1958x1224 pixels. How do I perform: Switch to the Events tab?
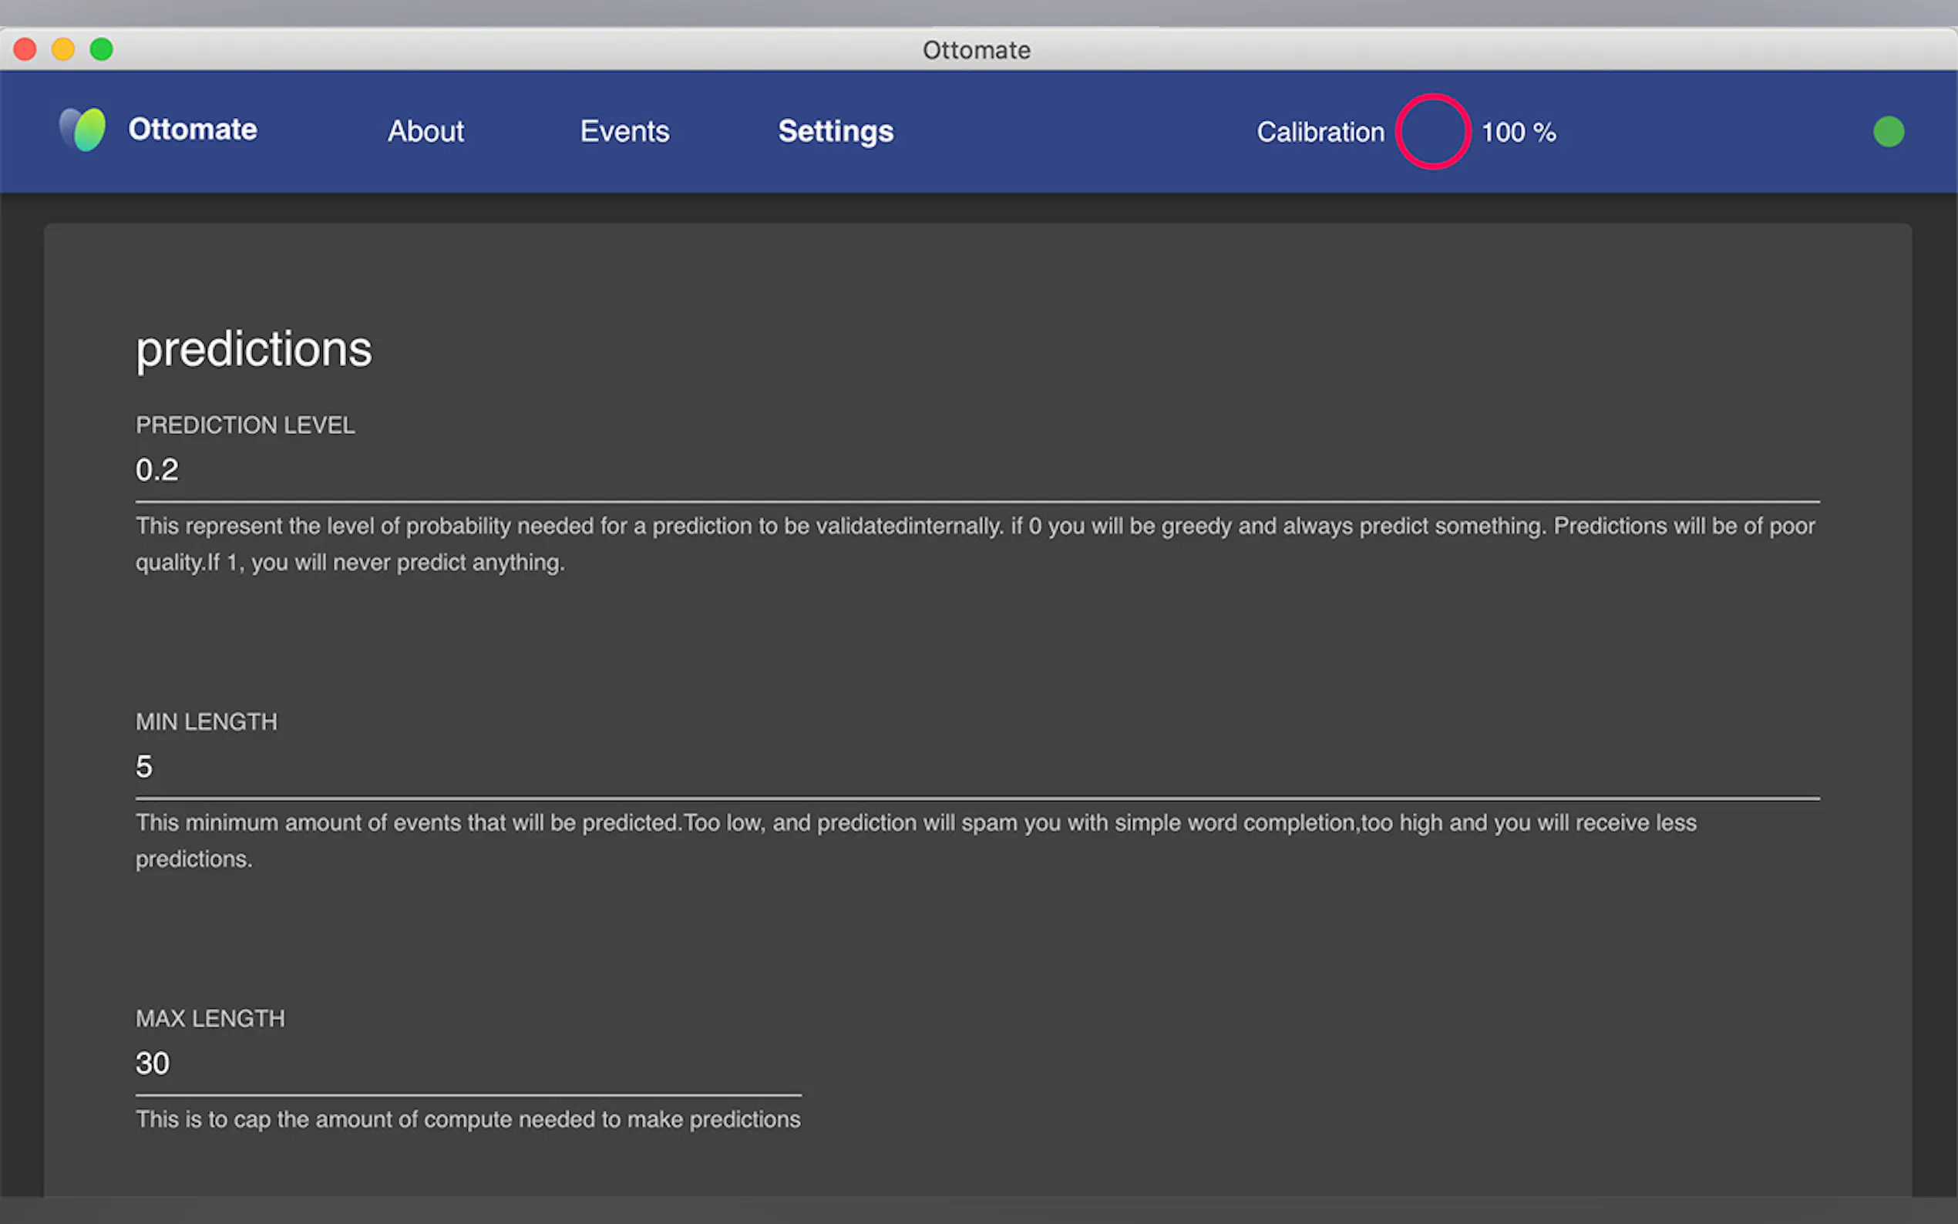click(624, 131)
